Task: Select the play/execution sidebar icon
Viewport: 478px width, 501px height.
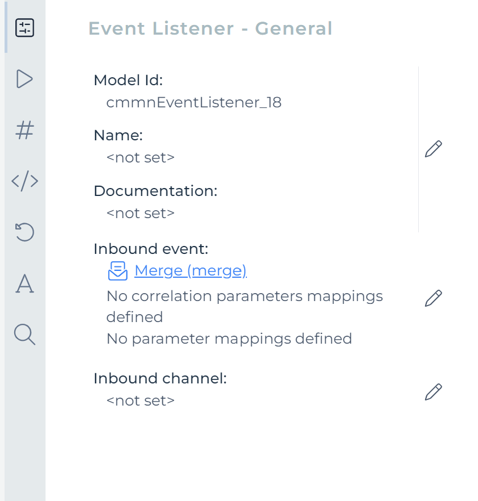Action: [24, 79]
